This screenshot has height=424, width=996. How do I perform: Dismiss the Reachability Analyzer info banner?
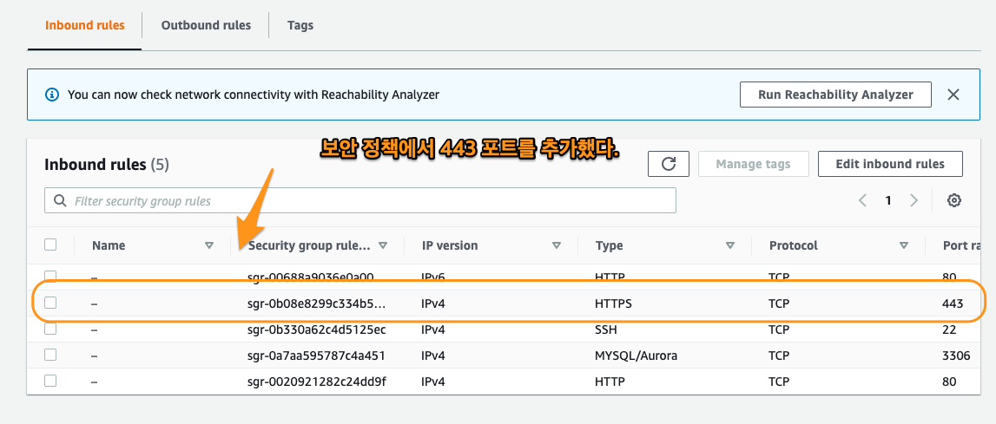pos(953,95)
